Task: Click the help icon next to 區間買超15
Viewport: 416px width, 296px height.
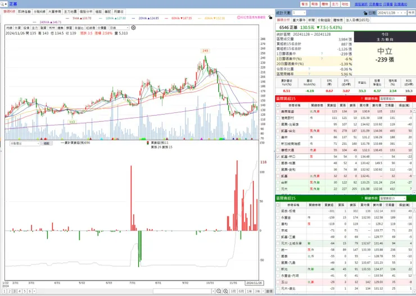Action: click(x=361, y=99)
